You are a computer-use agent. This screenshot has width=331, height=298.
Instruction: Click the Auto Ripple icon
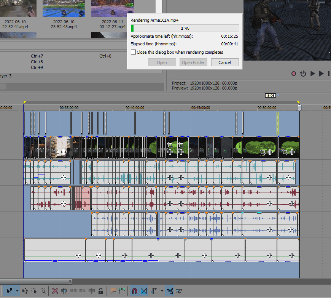154,291
